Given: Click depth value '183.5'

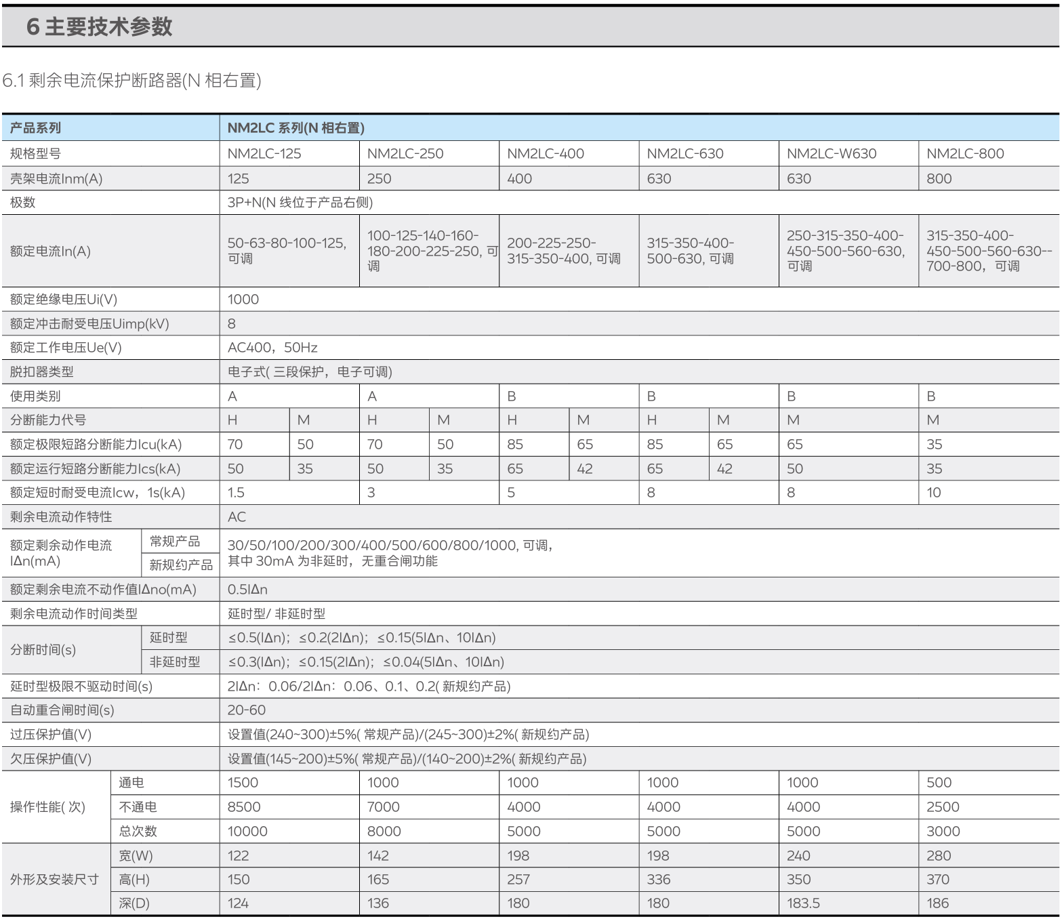Looking at the screenshot, I should click(x=804, y=903).
